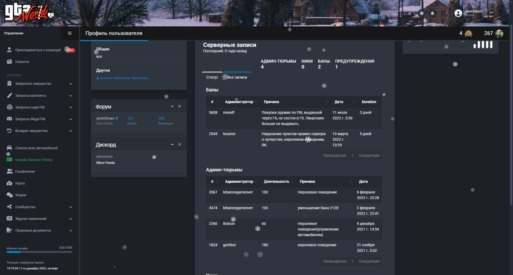Click the Join the team sidebar icon
This screenshot has width=513, height=275.
[9, 50]
